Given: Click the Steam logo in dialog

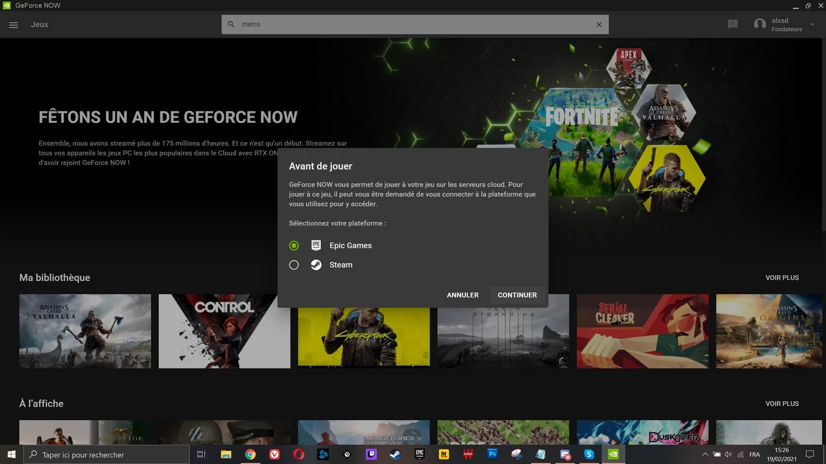Looking at the screenshot, I should click(316, 265).
